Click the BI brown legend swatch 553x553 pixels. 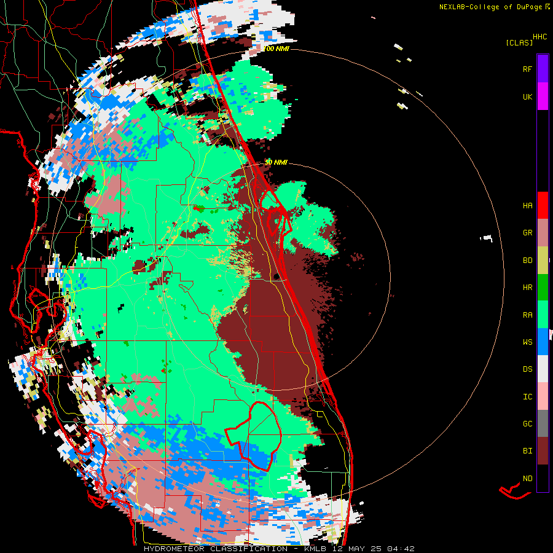click(x=543, y=451)
